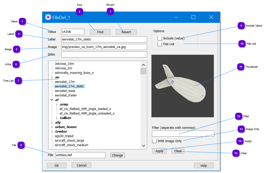The image size is (266, 173).
Task: Expand the afg tree node
Action: tap(52, 123)
